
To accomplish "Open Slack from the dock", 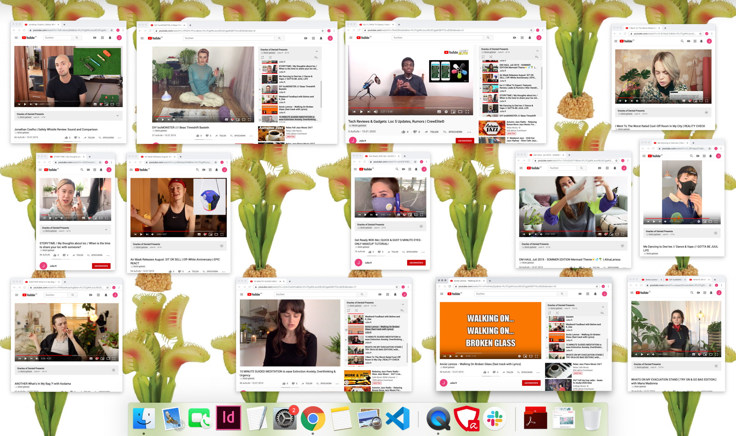I will pos(494,418).
